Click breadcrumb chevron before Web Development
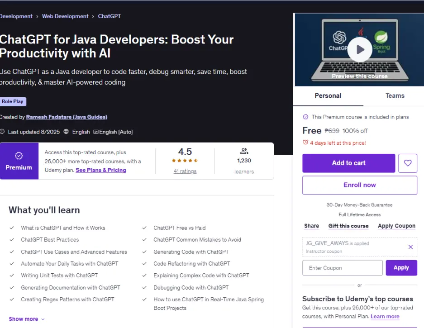Image resolution: width=424 pixels, height=328 pixels. pos(37,16)
